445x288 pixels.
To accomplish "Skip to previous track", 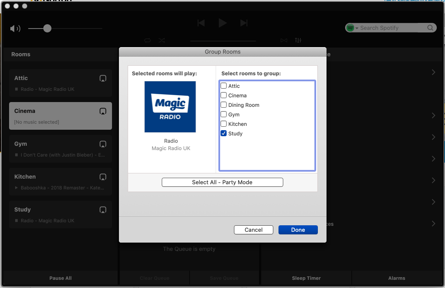I will point(201,23).
